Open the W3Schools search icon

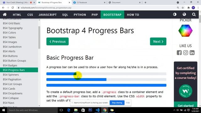[194, 14]
